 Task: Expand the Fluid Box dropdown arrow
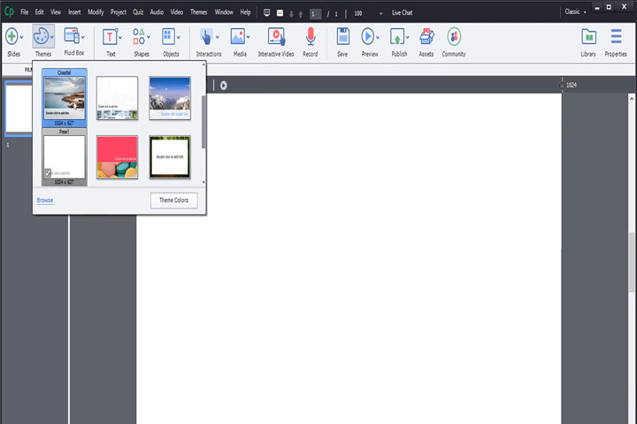point(83,37)
